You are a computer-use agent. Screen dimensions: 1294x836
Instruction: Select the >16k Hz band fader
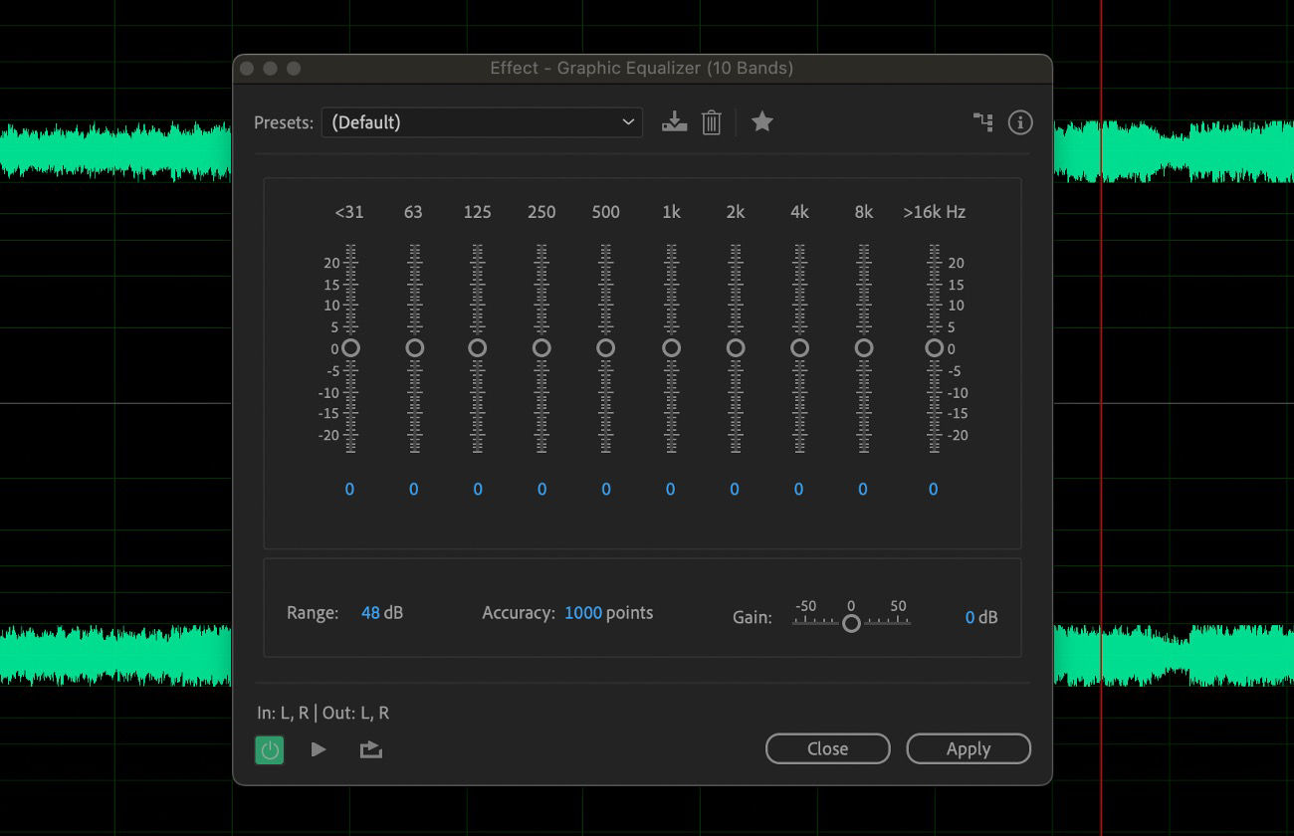pyautogui.click(x=934, y=348)
